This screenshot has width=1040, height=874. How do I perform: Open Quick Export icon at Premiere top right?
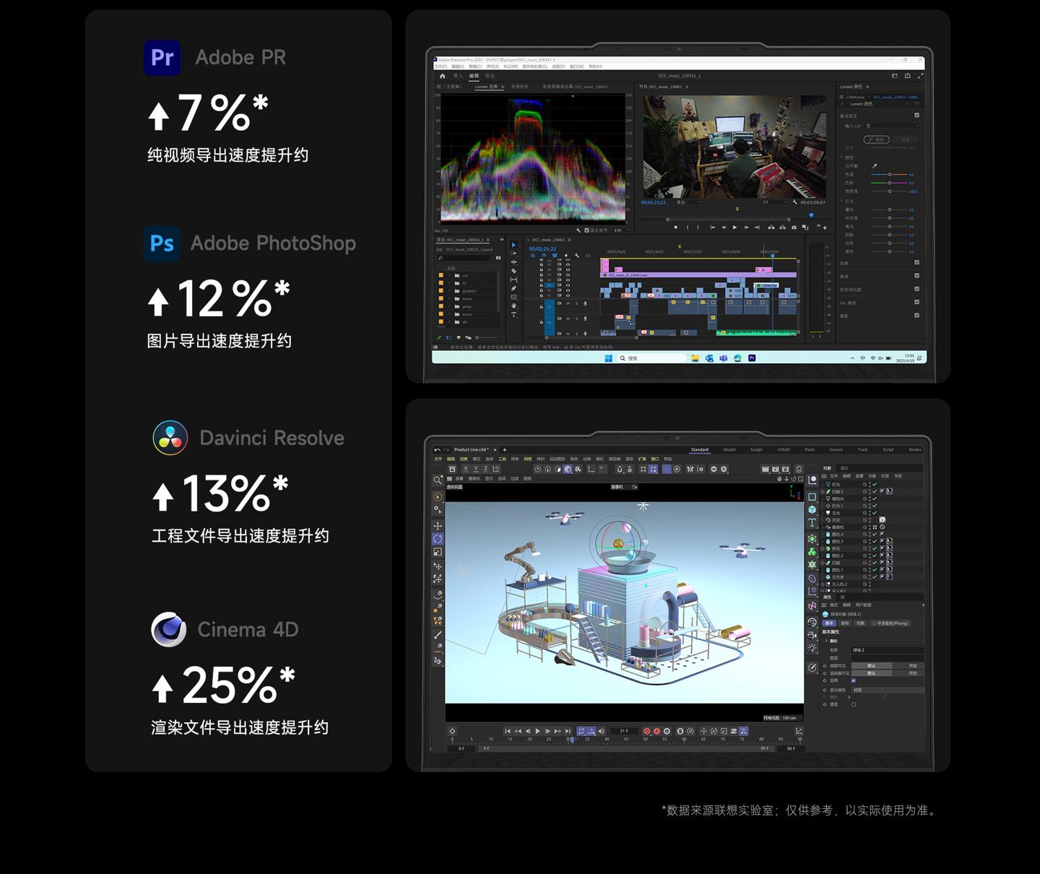[907, 75]
